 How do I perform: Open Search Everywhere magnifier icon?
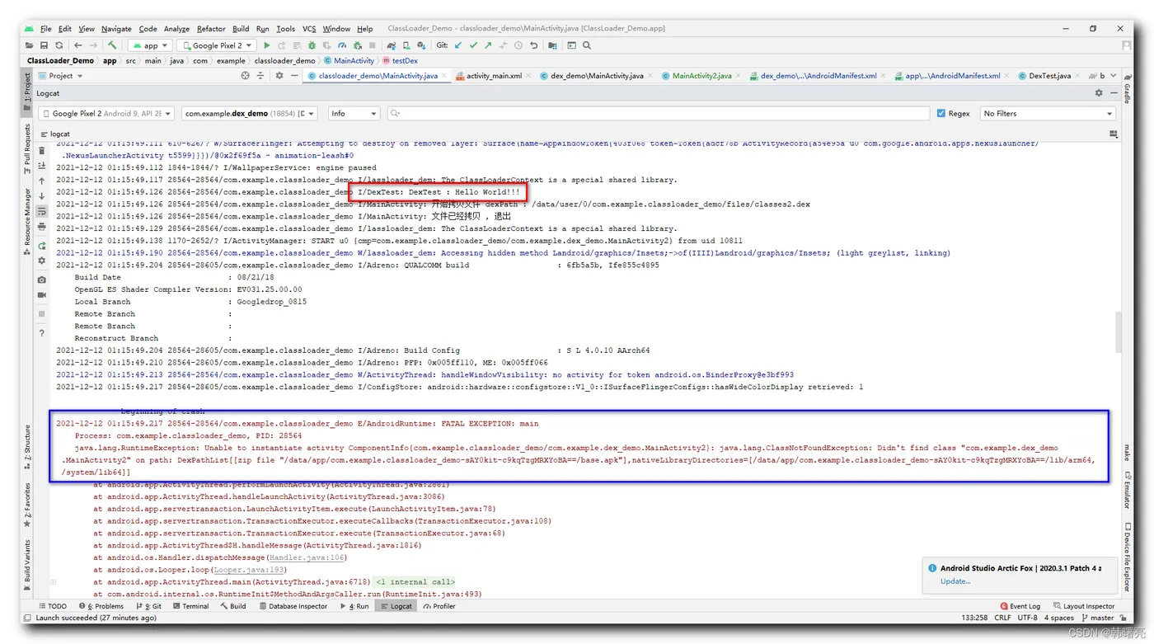(587, 45)
